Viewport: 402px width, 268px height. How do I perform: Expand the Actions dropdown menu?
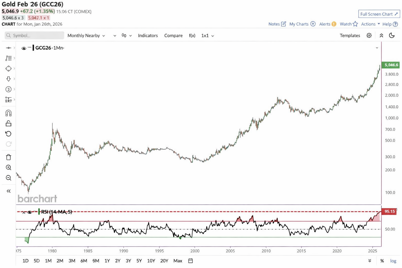tap(370, 24)
